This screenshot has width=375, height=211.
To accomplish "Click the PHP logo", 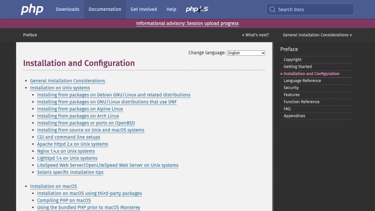I will (x=32, y=9).
